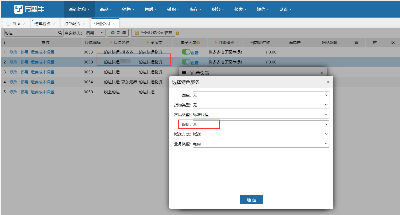Click the help icon beside export button
The height and width of the screenshot is (215, 400).
pos(178,33)
